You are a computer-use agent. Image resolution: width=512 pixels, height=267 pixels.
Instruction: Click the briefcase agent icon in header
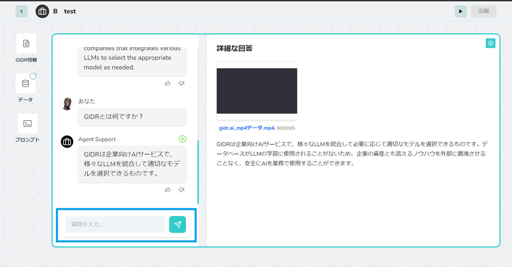[42, 11]
